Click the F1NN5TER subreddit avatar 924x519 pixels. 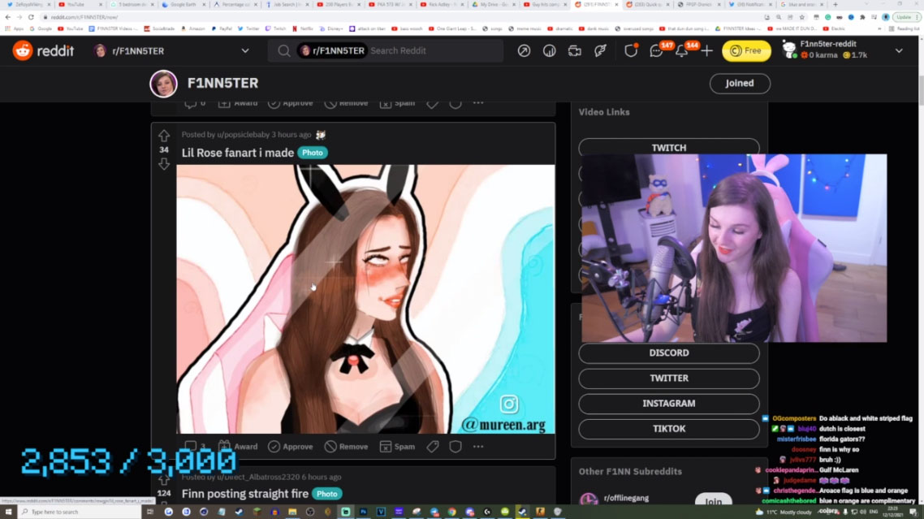[x=163, y=83]
